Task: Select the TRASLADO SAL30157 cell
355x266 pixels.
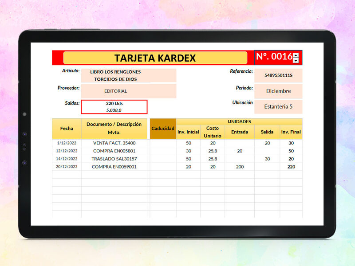Action: coord(114,159)
